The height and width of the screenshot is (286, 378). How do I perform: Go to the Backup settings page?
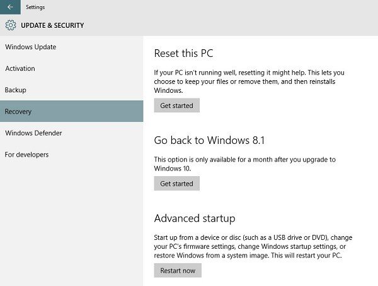[x=16, y=90]
